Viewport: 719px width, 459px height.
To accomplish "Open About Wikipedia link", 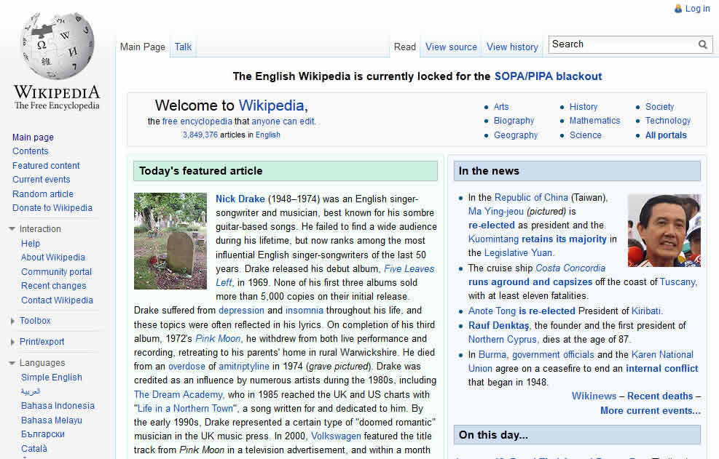I will (53, 258).
